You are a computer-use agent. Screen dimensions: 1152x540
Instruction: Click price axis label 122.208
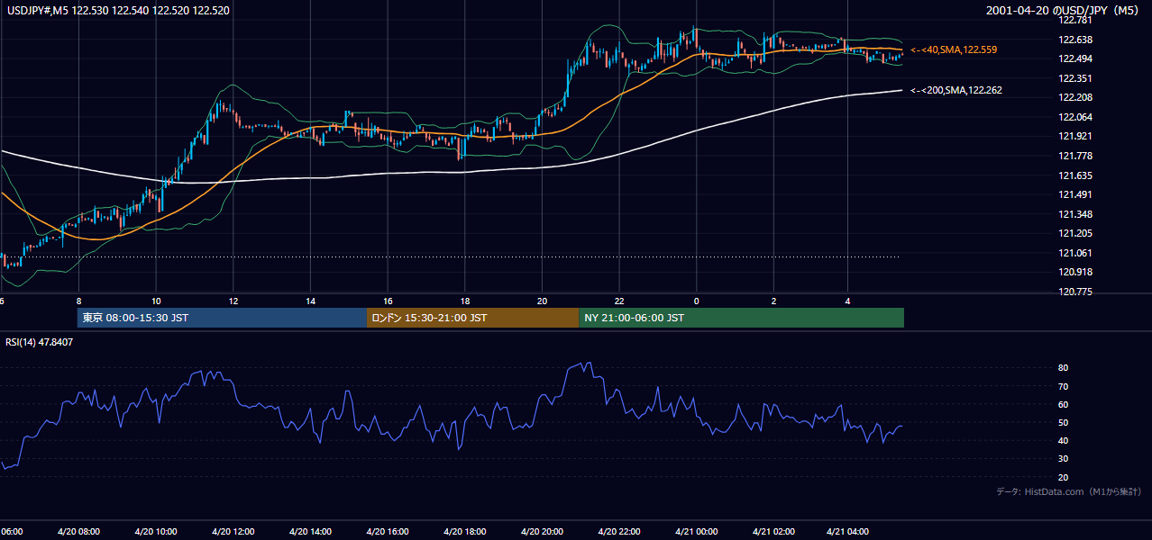(1075, 97)
